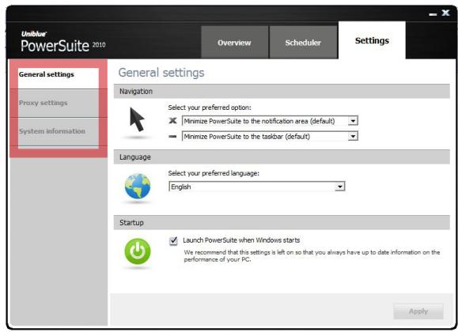
Task: Toggle Launch PowerSuite when Windows starts
Action: (173, 240)
